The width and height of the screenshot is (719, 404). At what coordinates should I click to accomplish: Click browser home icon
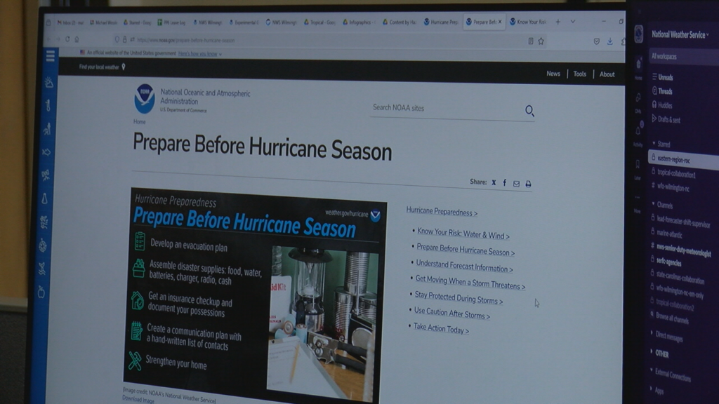[x=77, y=39]
